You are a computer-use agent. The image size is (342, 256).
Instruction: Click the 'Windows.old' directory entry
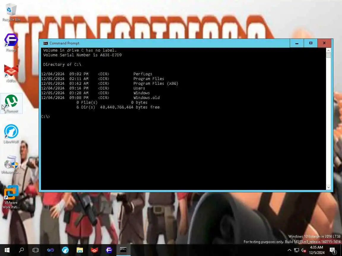(146, 98)
